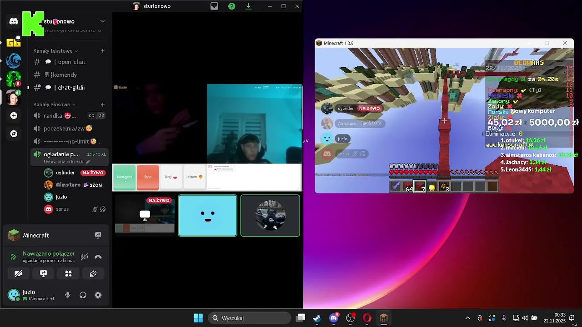The image size is (582, 327).
Task: Click the Wyszukaj taskbar search field
Action: [250, 318]
